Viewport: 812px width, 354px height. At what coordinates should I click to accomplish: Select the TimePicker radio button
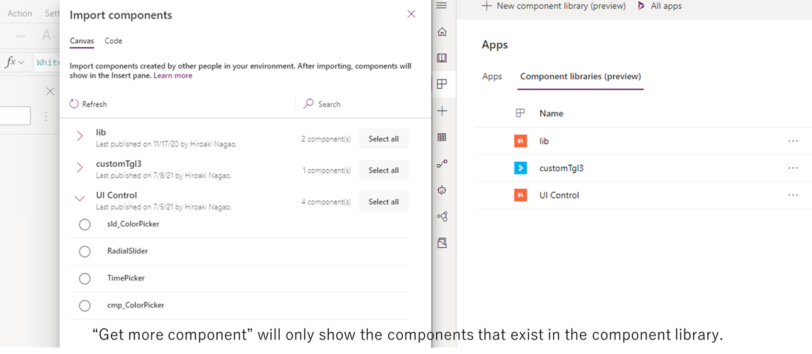coord(85,279)
